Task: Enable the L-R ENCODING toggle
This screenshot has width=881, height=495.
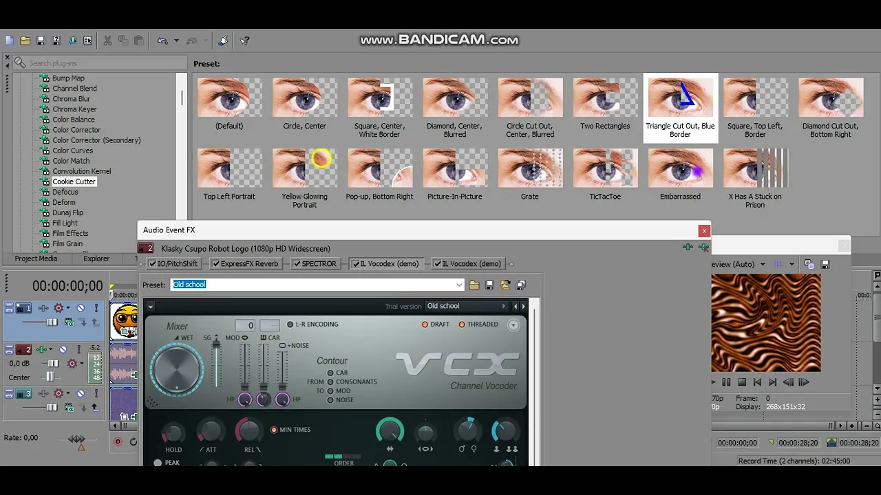Action: click(x=290, y=324)
